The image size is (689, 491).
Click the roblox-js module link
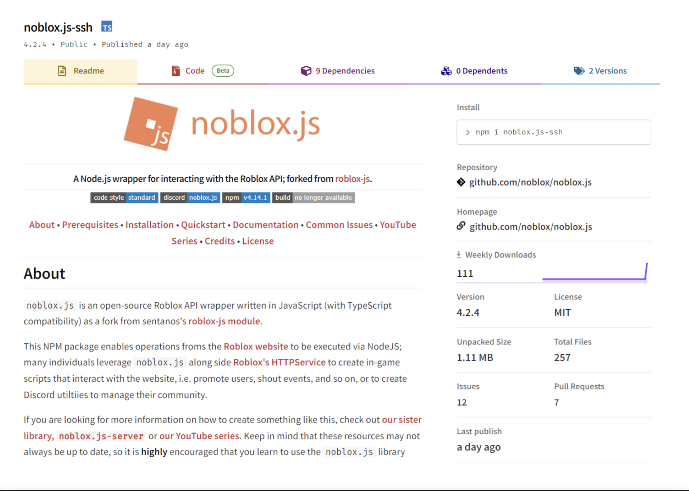pyautogui.click(x=224, y=321)
